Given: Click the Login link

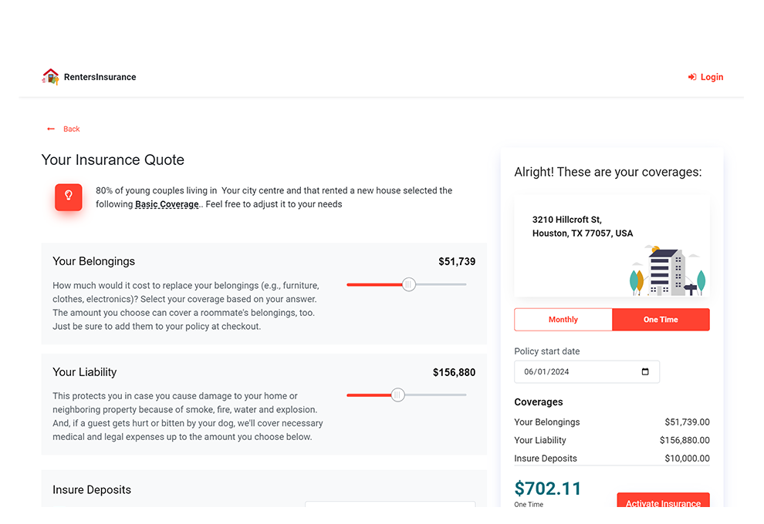Looking at the screenshot, I should (x=712, y=77).
